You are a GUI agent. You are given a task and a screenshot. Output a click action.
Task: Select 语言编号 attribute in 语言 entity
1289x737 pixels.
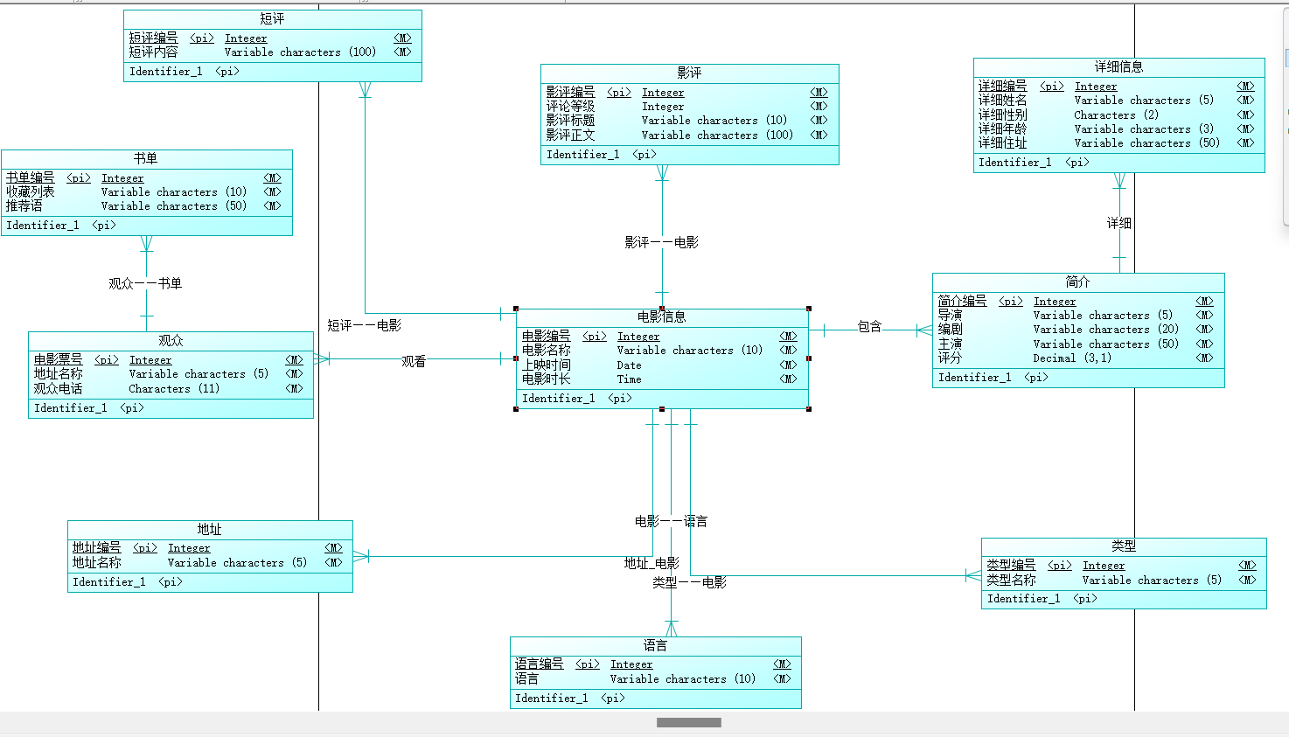[539, 664]
